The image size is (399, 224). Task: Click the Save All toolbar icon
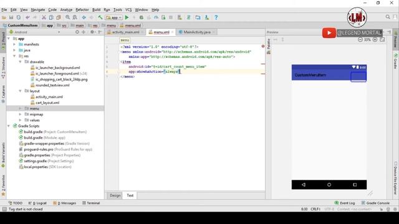(x=11, y=17)
